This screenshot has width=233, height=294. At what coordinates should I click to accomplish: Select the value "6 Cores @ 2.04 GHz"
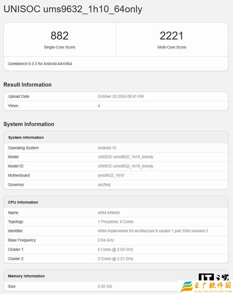point(116,249)
